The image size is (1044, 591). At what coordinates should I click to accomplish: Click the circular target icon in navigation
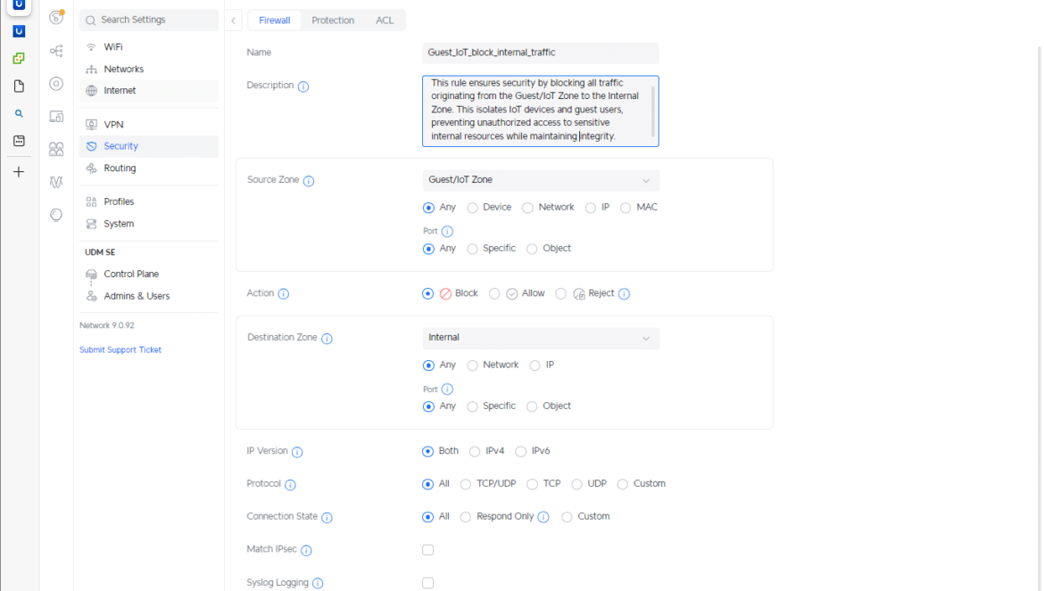[x=56, y=84]
